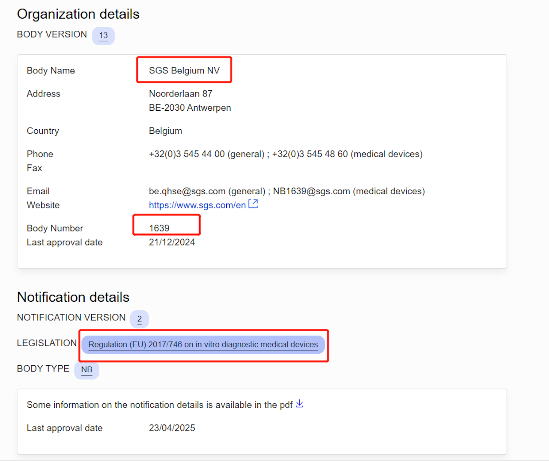Click the 21/12/2024 last approval date

(x=172, y=242)
